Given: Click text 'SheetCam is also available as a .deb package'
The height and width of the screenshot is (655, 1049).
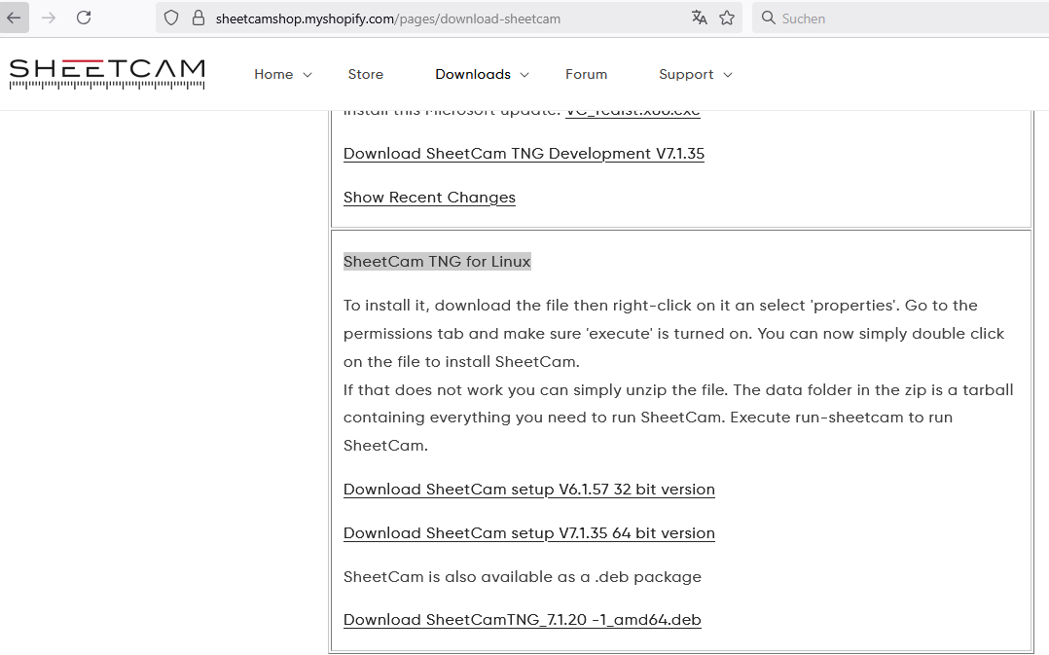Looking at the screenshot, I should tap(523, 577).
